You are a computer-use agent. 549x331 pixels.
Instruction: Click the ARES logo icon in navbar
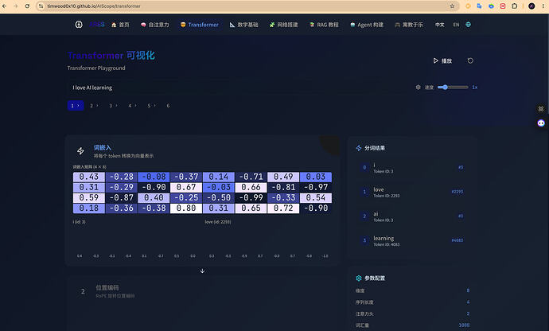tap(79, 25)
